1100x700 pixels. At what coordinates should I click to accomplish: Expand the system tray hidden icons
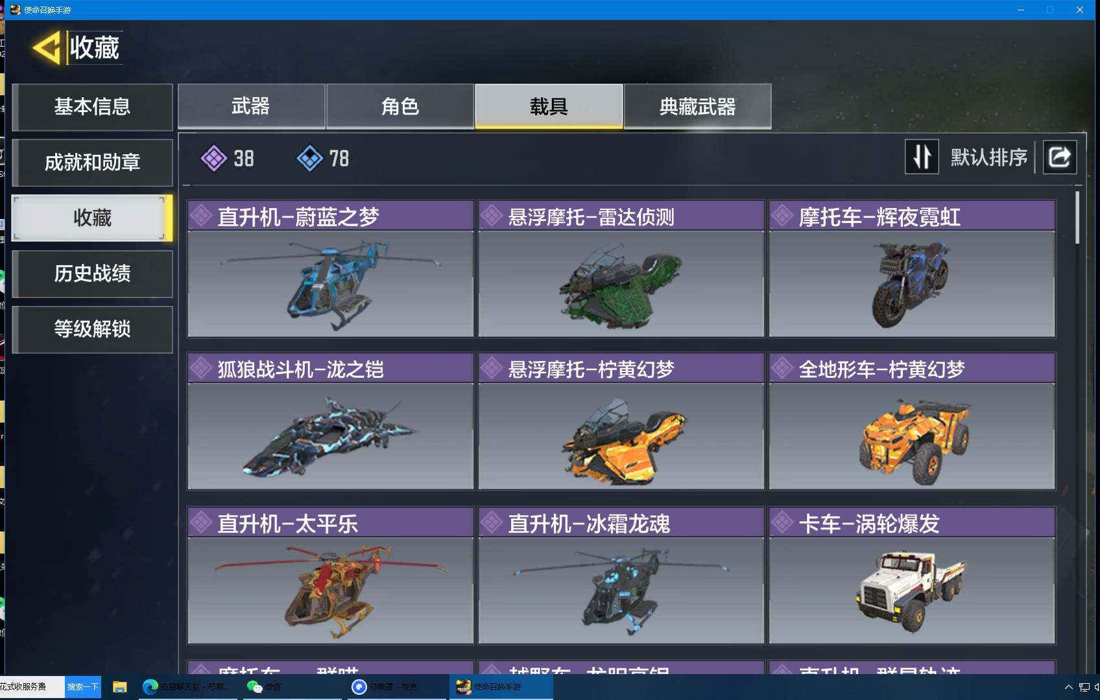pyautogui.click(x=1068, y=687)
